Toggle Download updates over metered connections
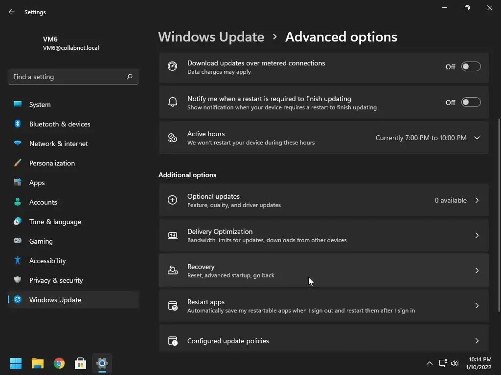The image size is (501, 375). [x=471, y=66]
